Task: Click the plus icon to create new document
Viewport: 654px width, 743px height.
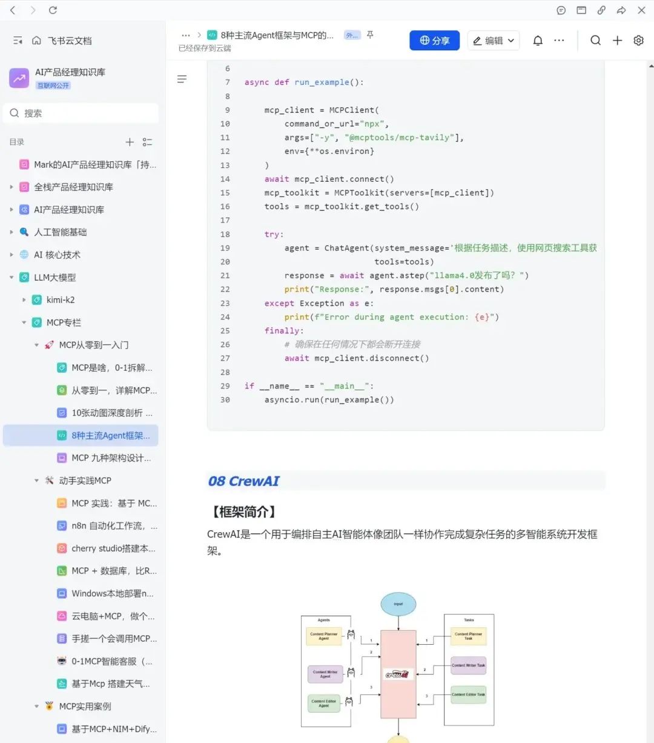Action: pyautogui.click(x=617, y=41)
